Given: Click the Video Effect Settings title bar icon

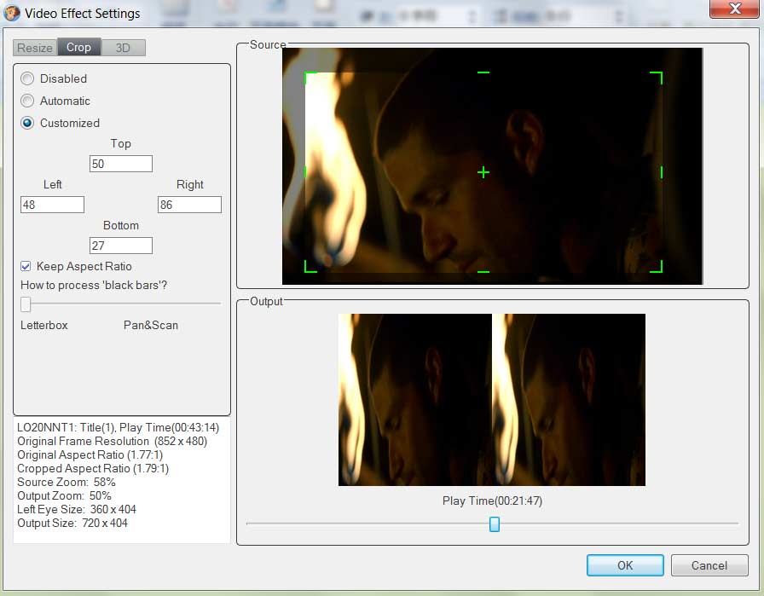Looking at the screenshot, I should click(x=12, y=13).
